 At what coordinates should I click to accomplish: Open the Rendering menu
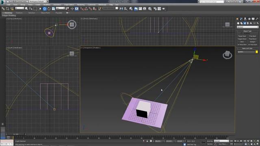[x=81, y=5]
